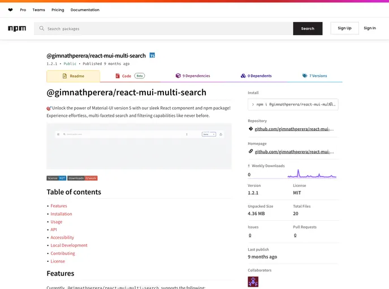
Task: Click the magnifier icon in search bar
Action: [41, 28]
